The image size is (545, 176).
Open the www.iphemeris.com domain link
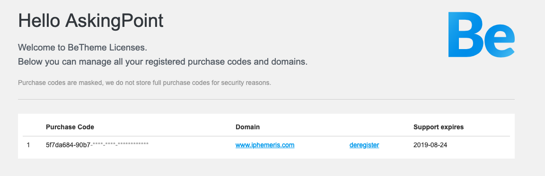click(x=265, y=145)
